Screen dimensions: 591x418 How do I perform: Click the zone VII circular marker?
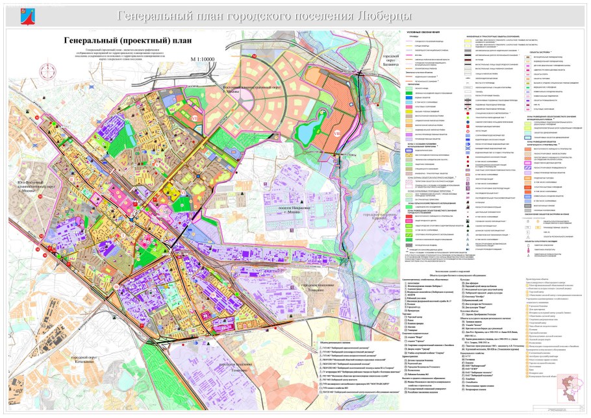tap(195, 119)
